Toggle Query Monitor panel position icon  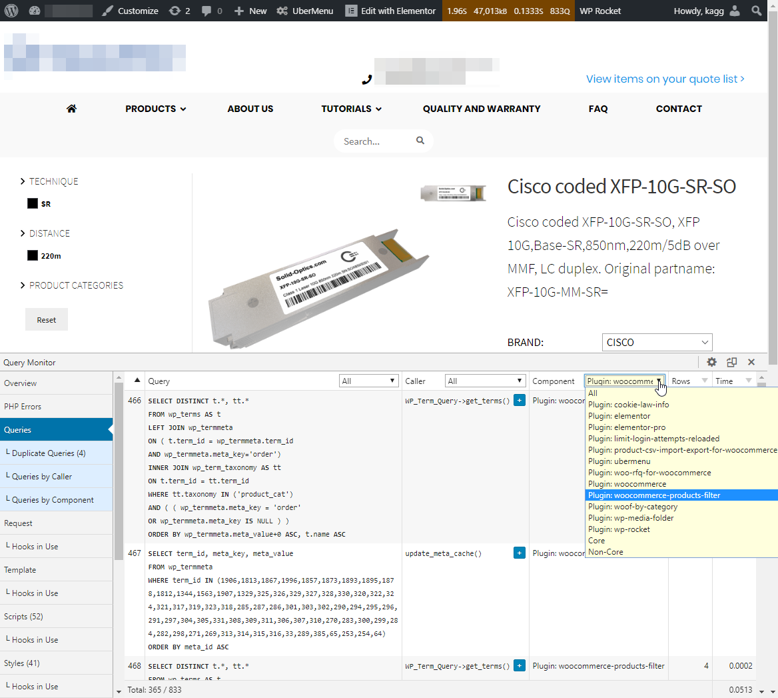(x=731, y=362)
